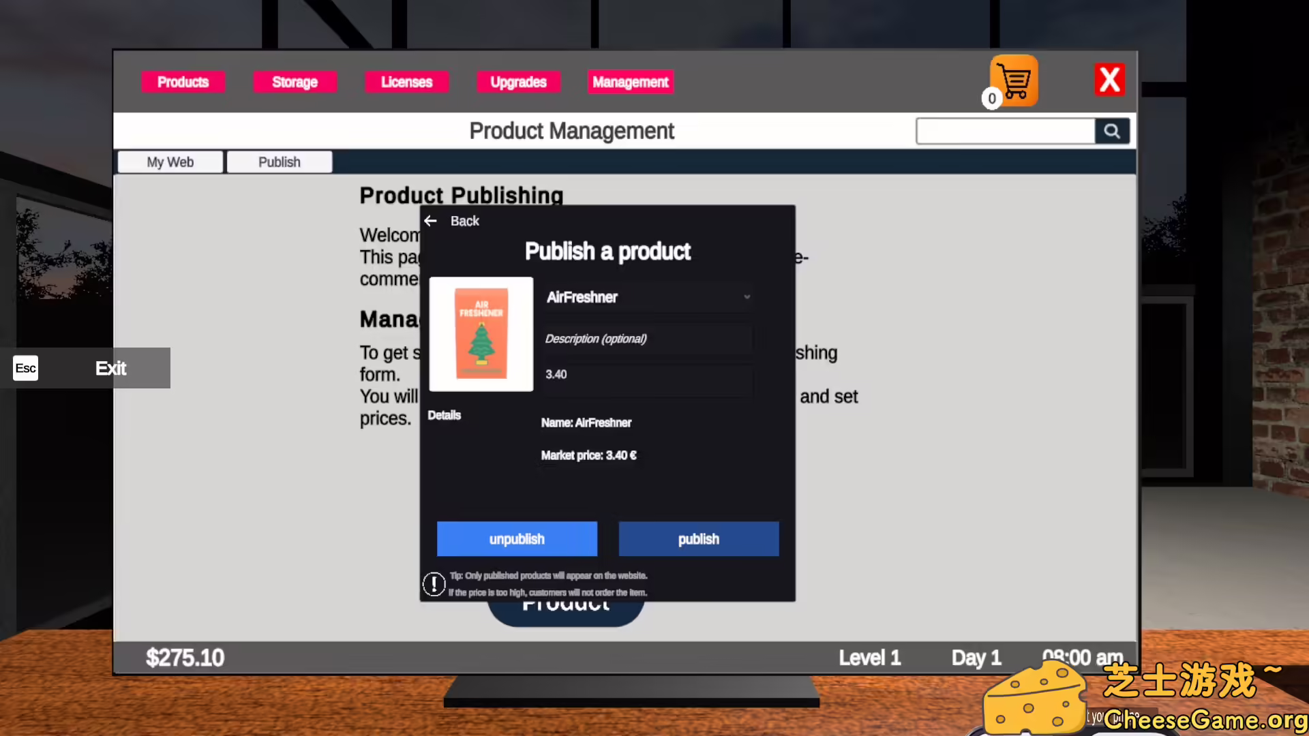Open the Management menu

[631, 82]
